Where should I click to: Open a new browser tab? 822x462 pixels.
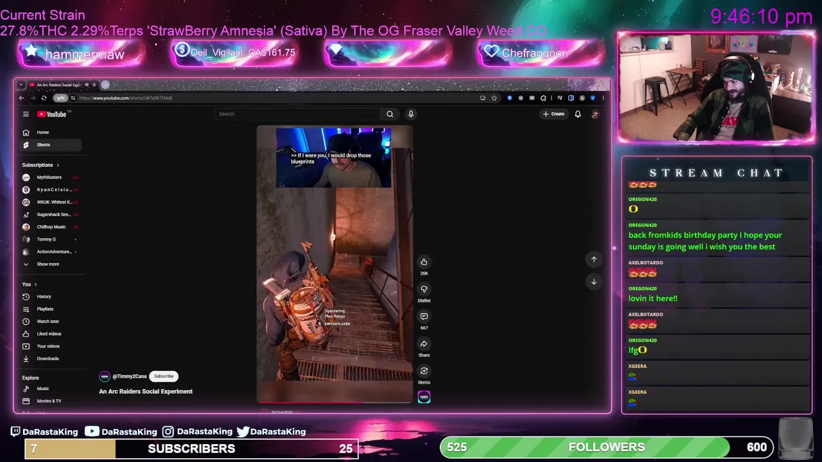pyautogui.click(x=105, y=85)
